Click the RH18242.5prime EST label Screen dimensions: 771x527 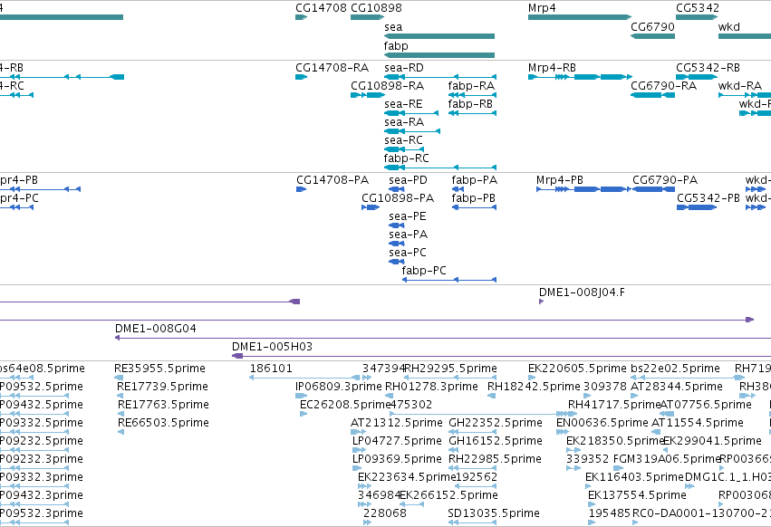click(x=534, y=387)
